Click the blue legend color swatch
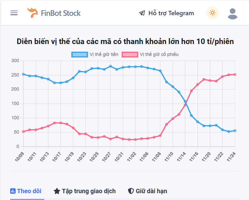The width and height of the screenshot is (249, 200). pos(80,54)
